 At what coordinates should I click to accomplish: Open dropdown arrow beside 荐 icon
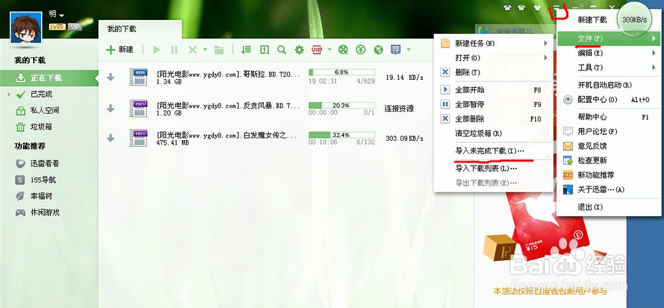[408, 50]
